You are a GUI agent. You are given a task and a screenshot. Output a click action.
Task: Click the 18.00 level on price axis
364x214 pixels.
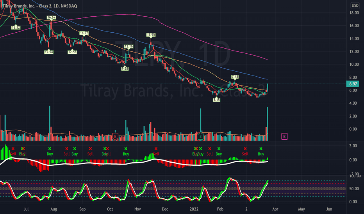354,13
